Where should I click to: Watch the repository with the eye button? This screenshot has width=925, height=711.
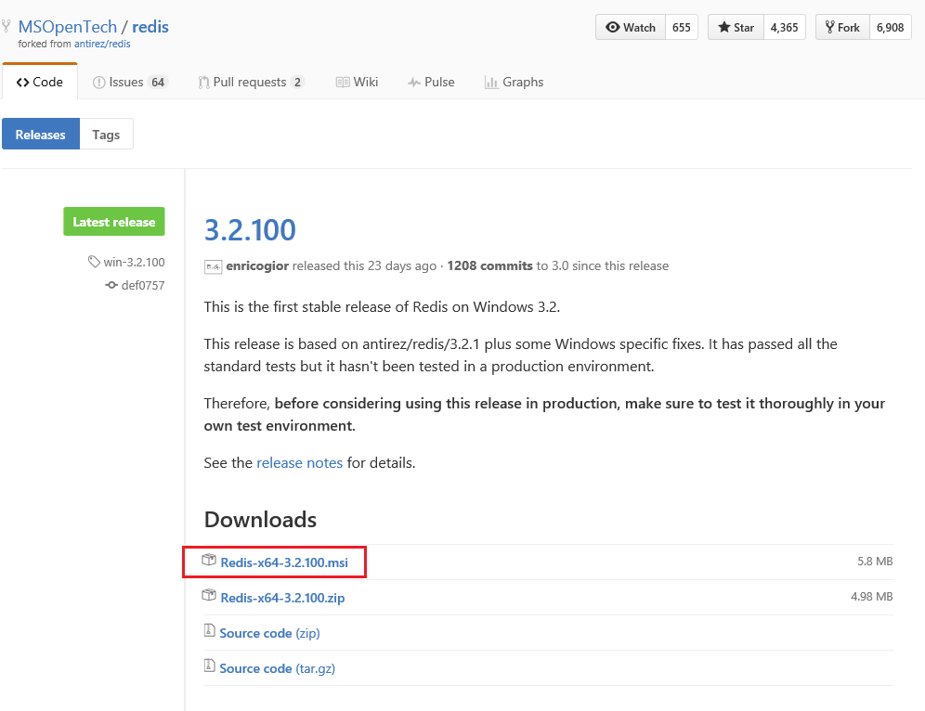(631, 28)
